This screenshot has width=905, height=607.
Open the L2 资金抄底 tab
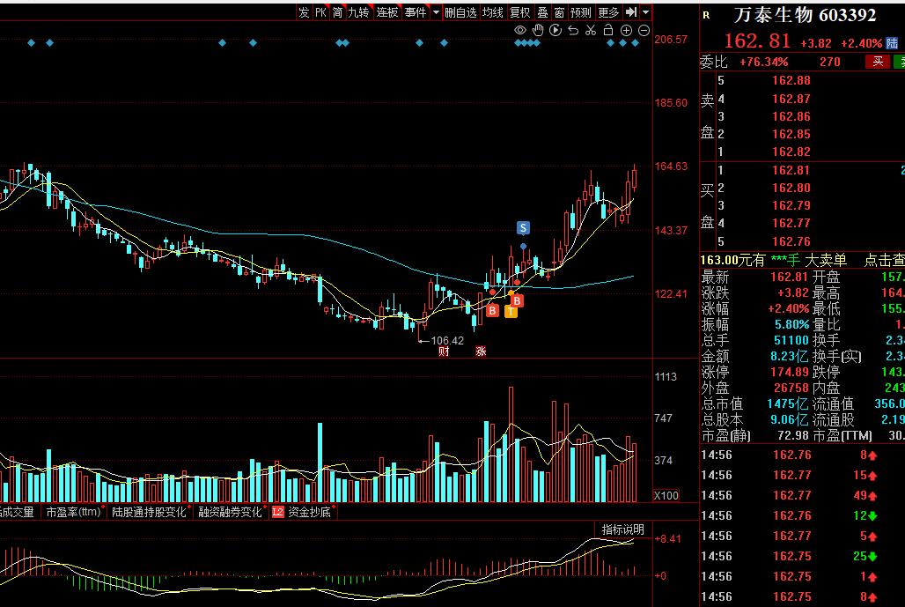(303, 512)
